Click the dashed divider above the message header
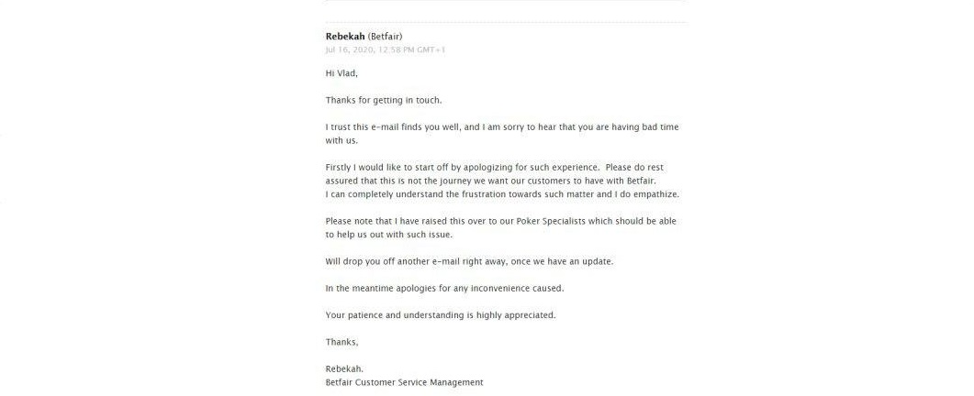This screenshot has height=396, width=974. (x=506, y=22)
